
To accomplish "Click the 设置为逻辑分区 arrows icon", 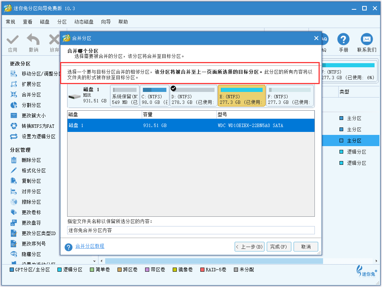I will [14, 136].
